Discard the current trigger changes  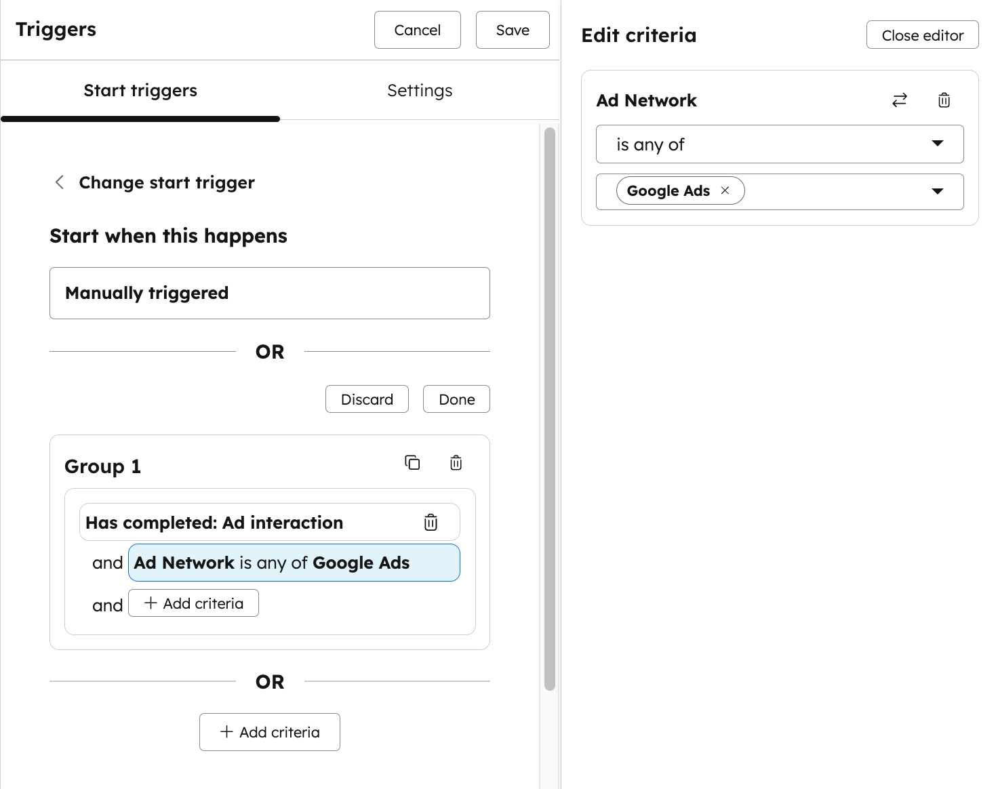coord(367,399)
